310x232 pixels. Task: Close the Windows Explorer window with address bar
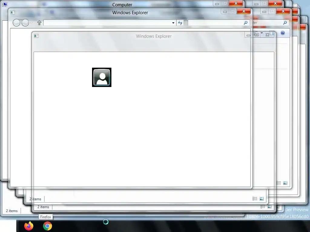pos(244,11)
